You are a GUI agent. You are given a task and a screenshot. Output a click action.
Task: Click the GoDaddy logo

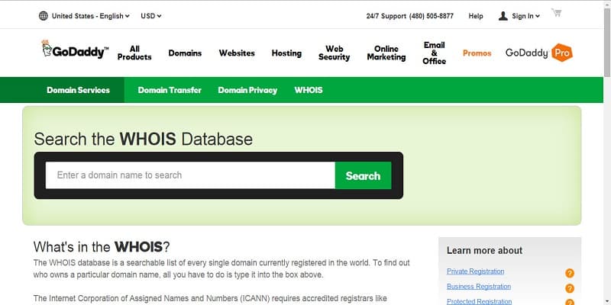[75, 50]
